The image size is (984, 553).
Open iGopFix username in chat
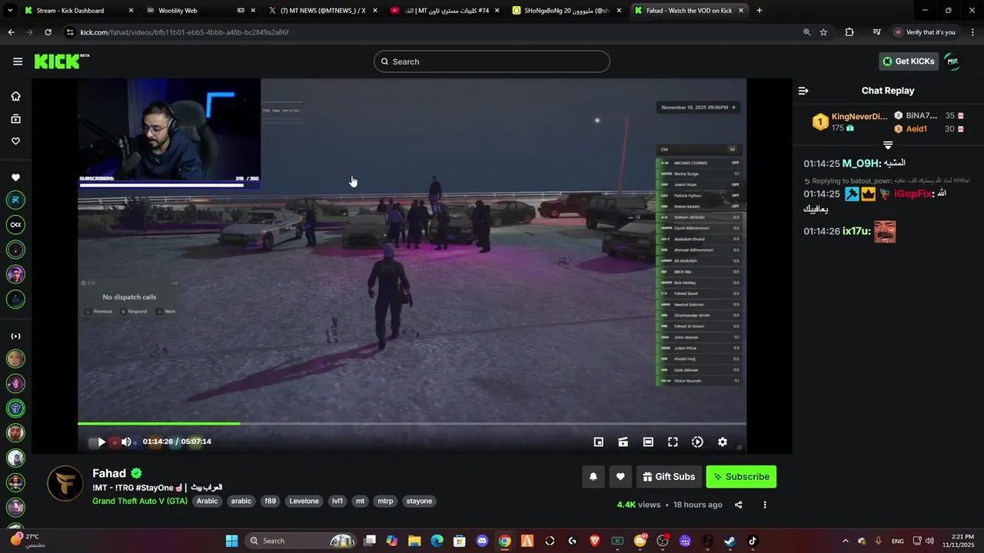point(913,194)
